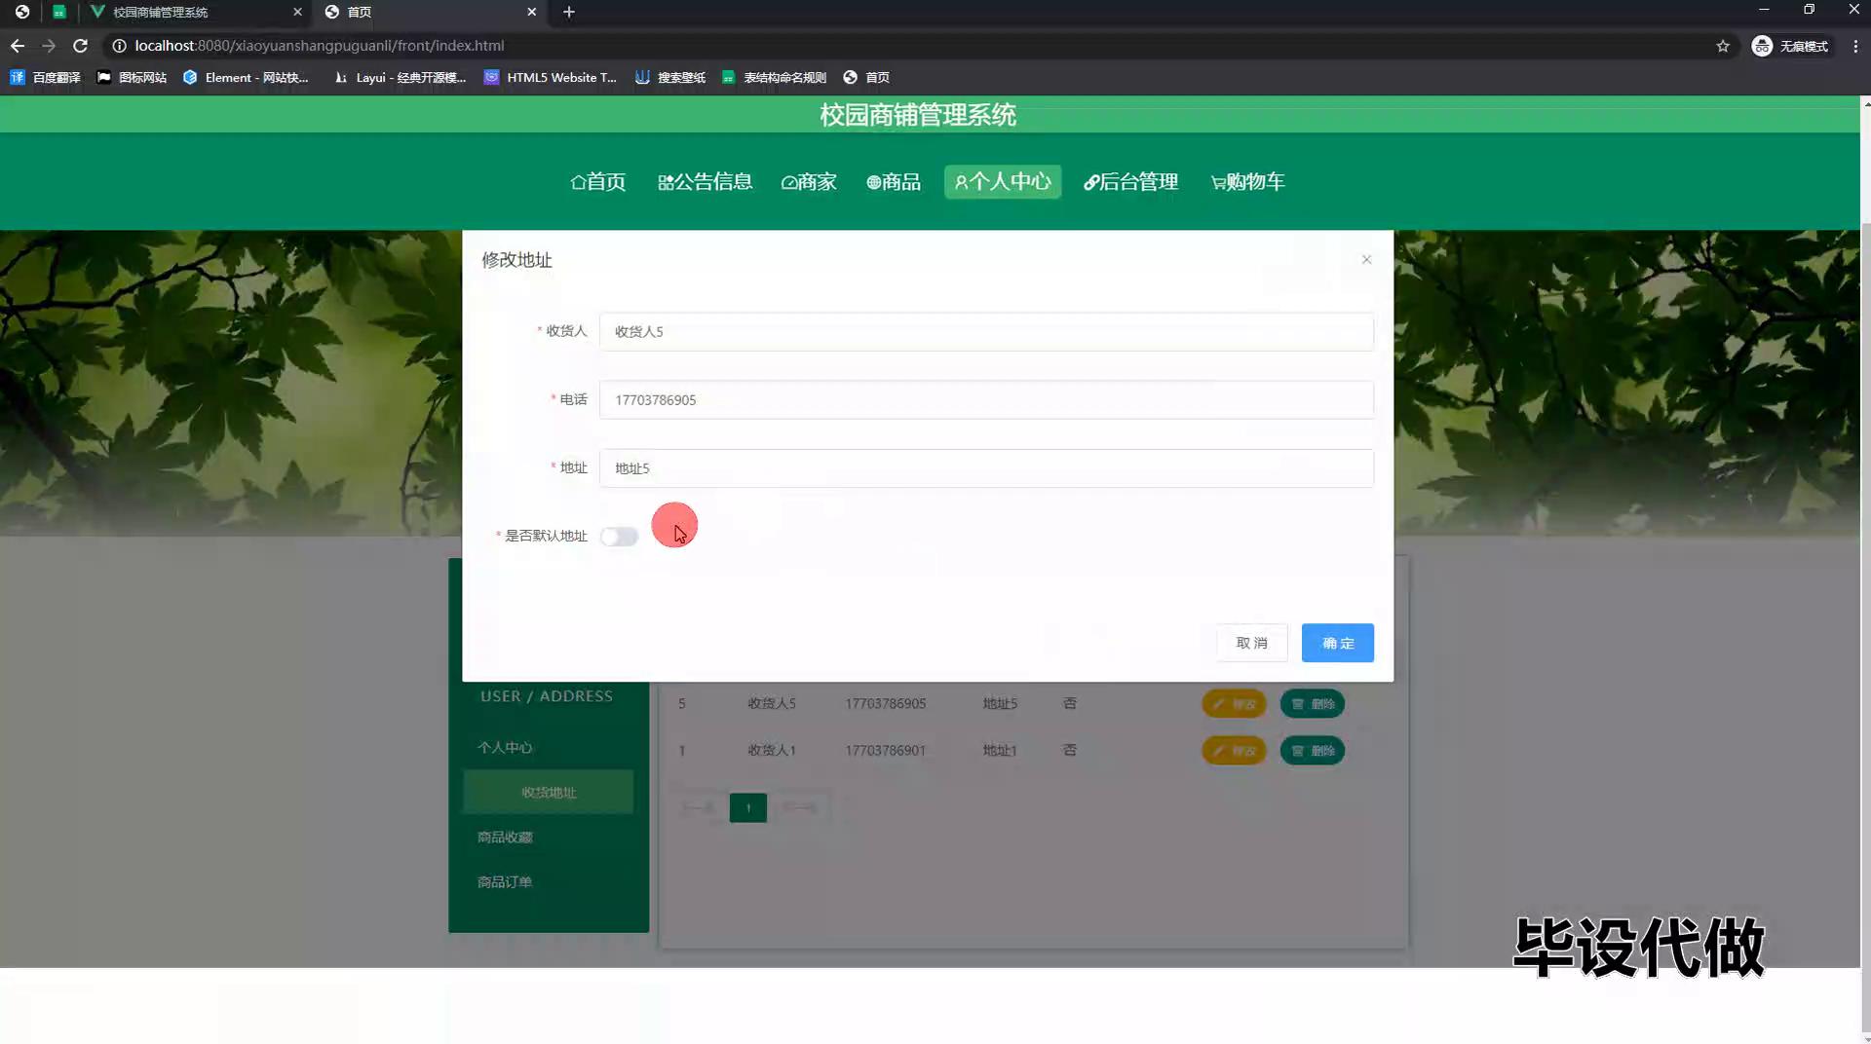Viewport: 1871px width, 1044px height.
Task: Click the browser back arrow
Action: click(x=18, y=46)
